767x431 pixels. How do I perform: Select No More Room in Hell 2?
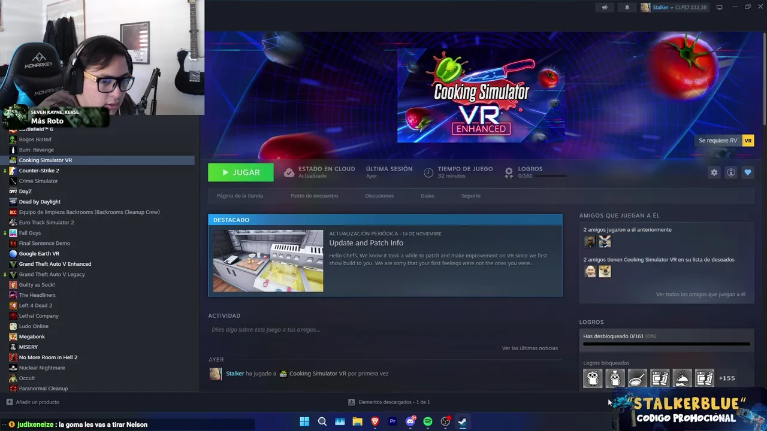coord(48,357)
